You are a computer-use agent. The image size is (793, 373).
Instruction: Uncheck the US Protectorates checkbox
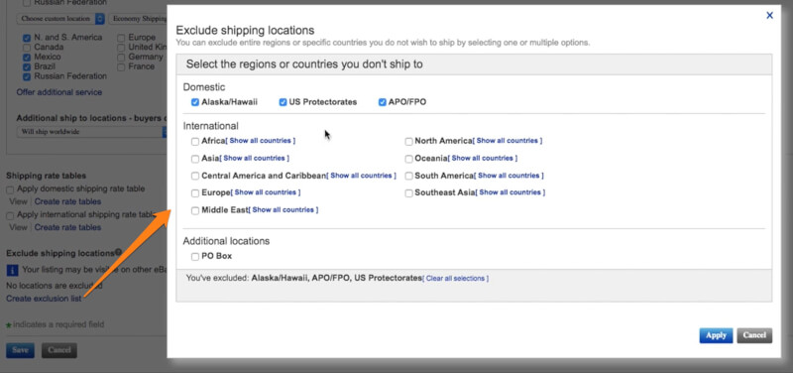(x=283, y=102)
